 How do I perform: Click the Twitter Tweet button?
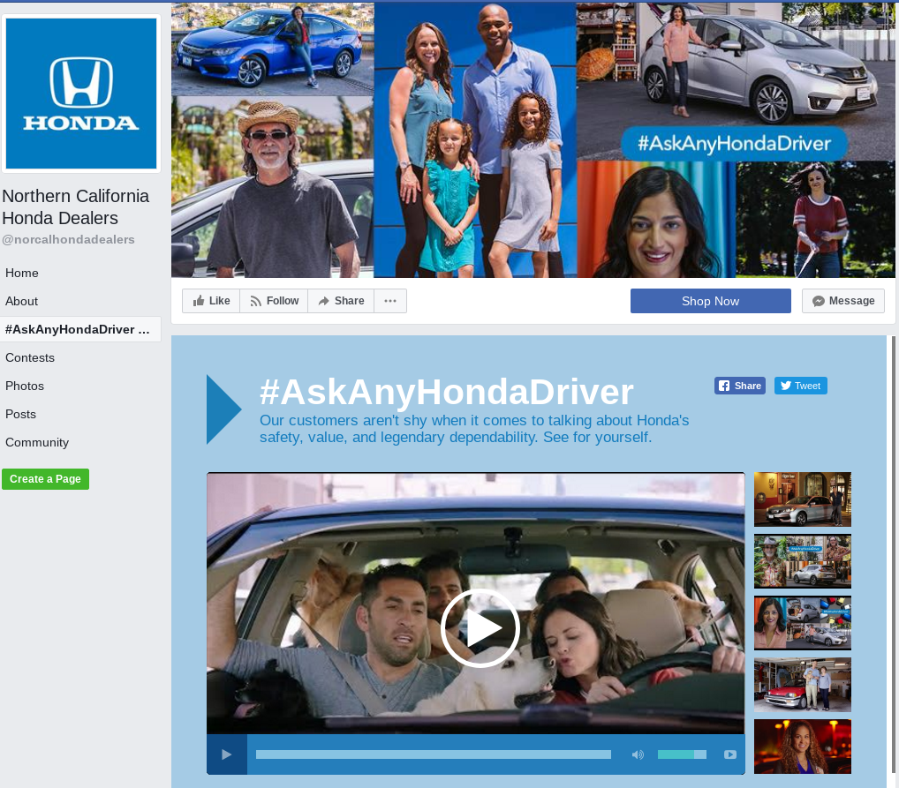[x=800, y=386]
